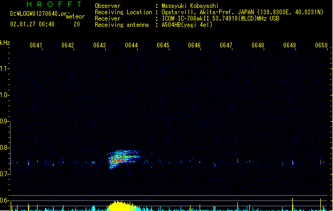
Task: Click the 0645 time marker
Action: pyautogui.click(x=163, y=45)
